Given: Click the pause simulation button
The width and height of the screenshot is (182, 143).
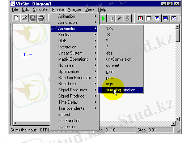Looking at the screenshot, I should [112, 18].
